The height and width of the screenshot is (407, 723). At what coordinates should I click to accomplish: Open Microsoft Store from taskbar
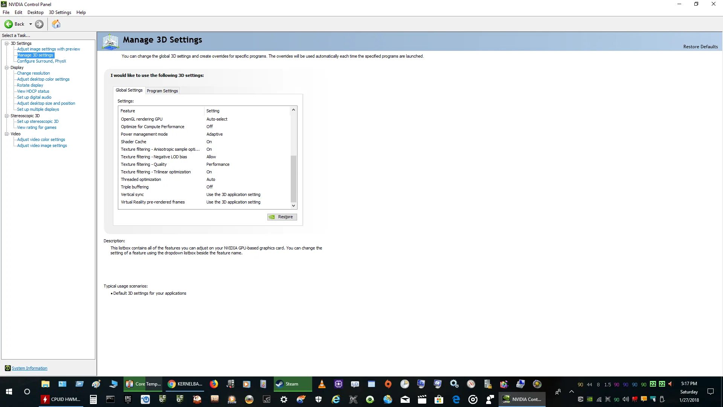tap(439, 399)
